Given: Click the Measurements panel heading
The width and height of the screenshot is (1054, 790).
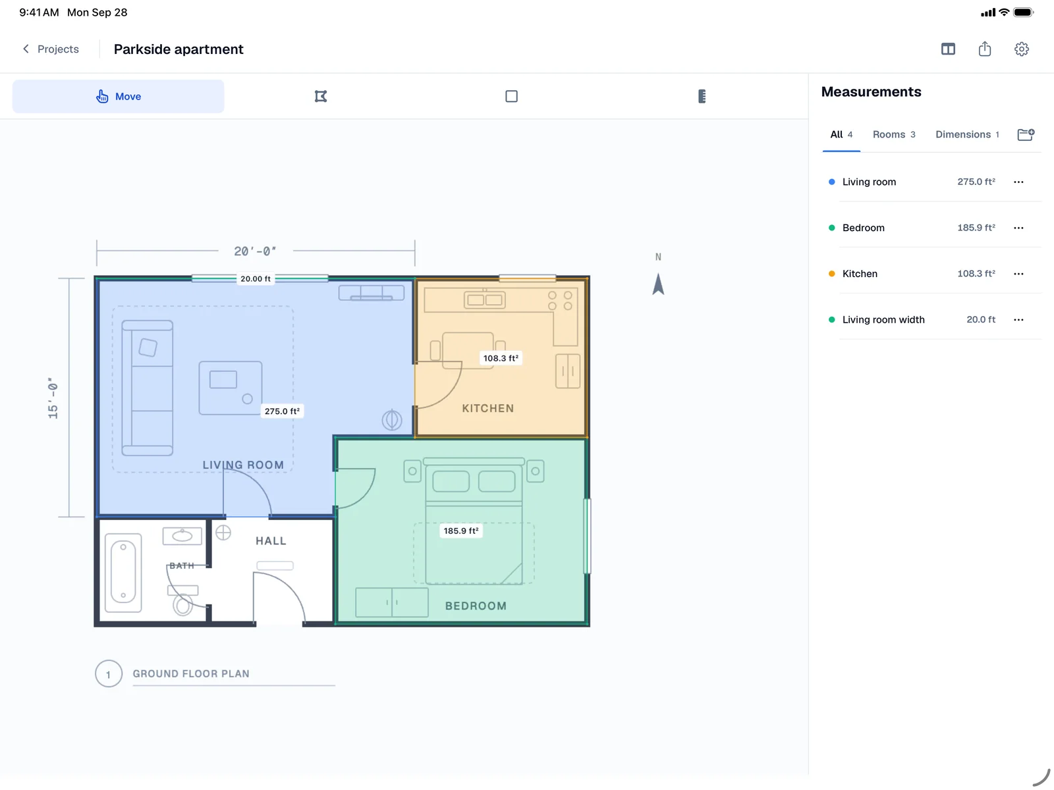Looking at the screenshot, I should pyautogui.click(x=871, y=92).
